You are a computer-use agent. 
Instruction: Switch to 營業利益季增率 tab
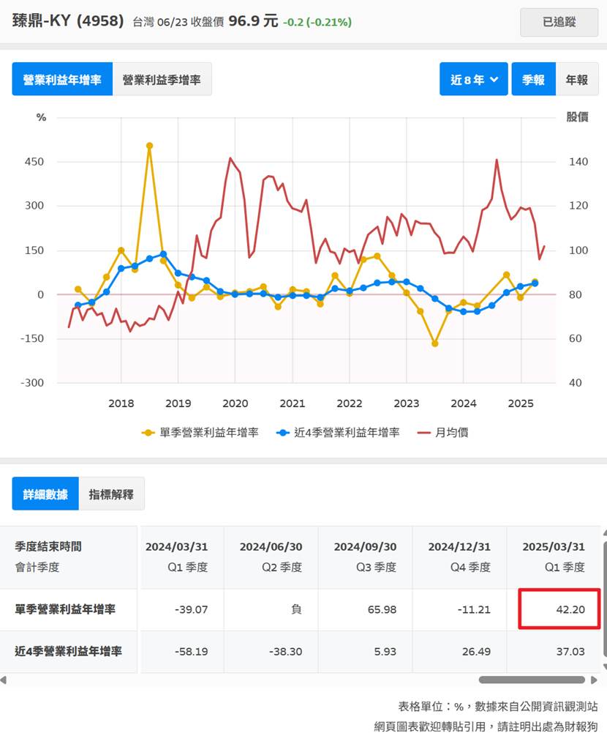pos(162,79)
